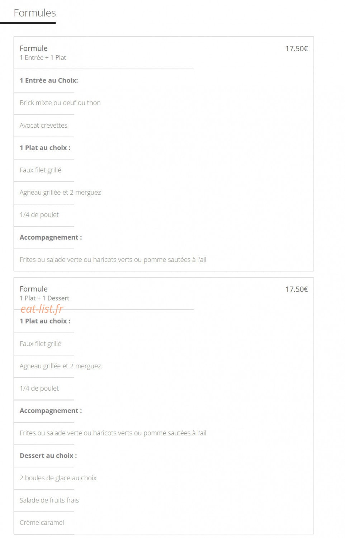This screenshot has width=345, height=538.
Task: Choose the Avocat crevettes starter
Action: click(x=43, y=126)
